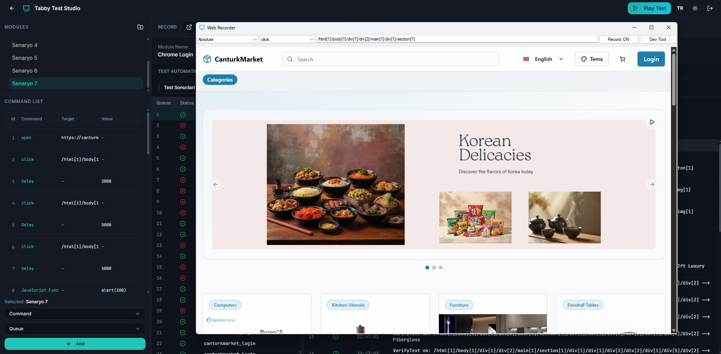Open the click action dropdown

(x=287, y=39)
